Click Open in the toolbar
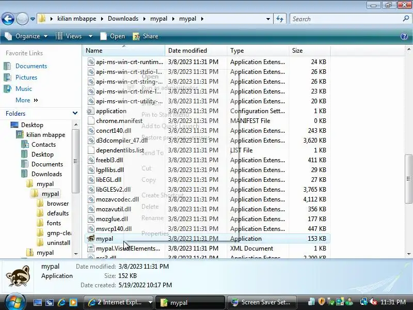 tap(113, 36)
